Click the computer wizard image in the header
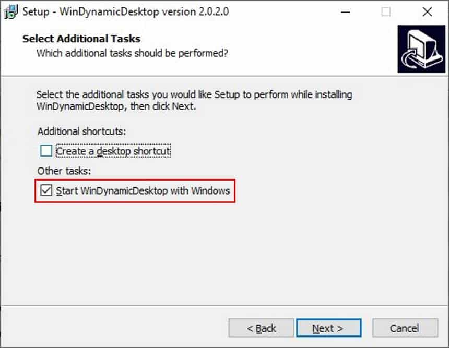This screenshot has width=449, height=348. 421,49
